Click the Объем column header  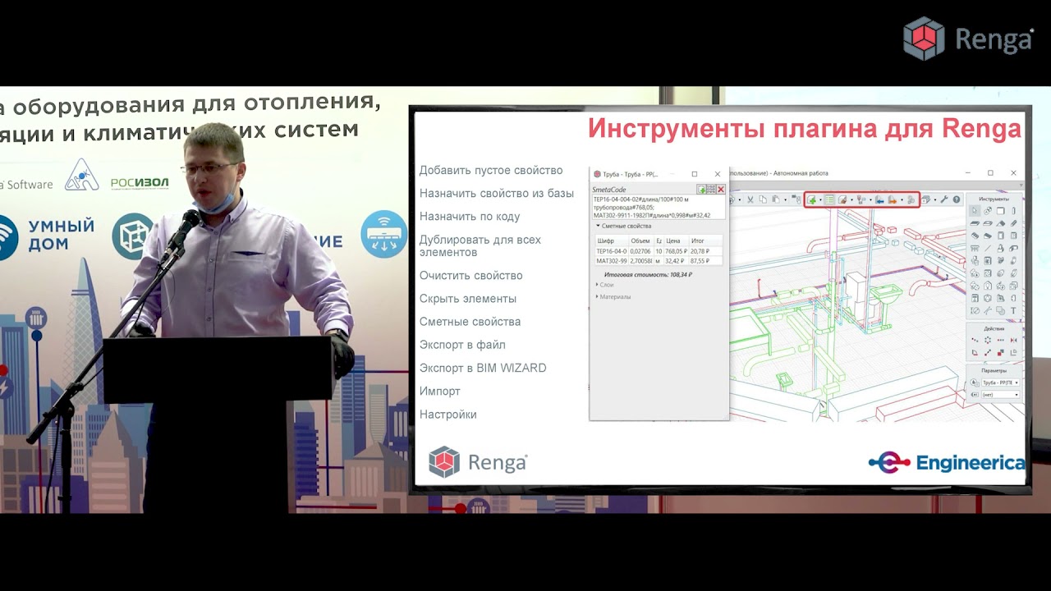pyautogui.click(x=641, y=241)
